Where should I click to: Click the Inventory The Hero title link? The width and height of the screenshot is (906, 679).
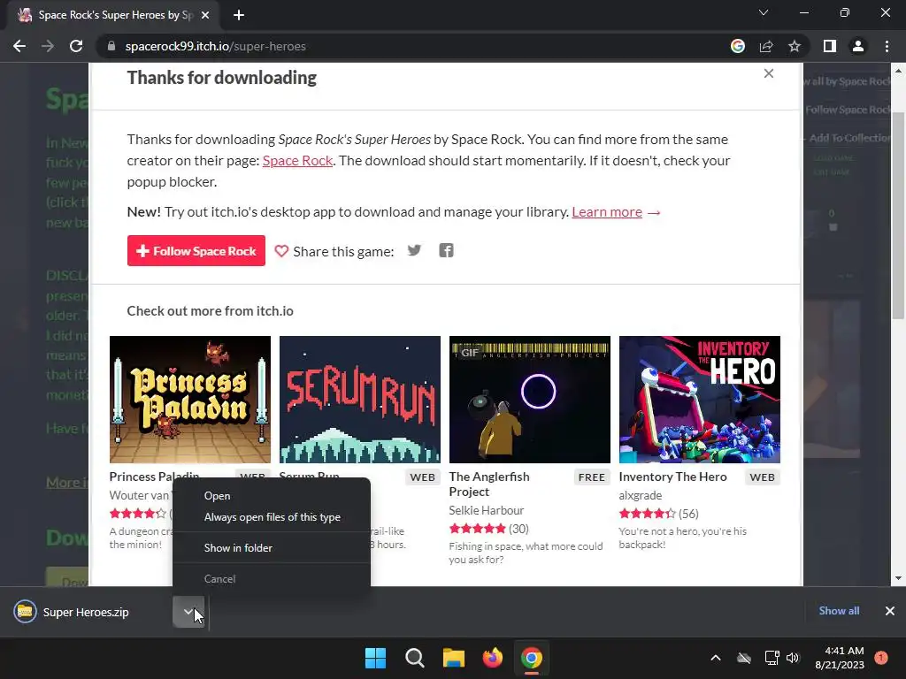672,477
